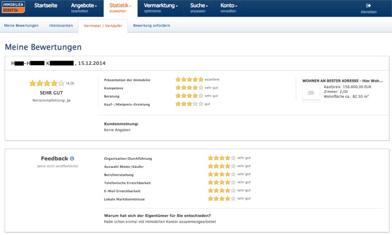Click the Kompetenz criterion label
392x235 pixels.
coord(114,88)
